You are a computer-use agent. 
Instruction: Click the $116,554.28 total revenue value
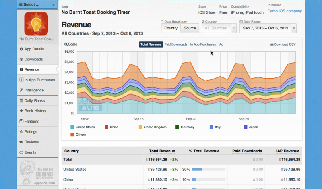click(x=157, y=160)
